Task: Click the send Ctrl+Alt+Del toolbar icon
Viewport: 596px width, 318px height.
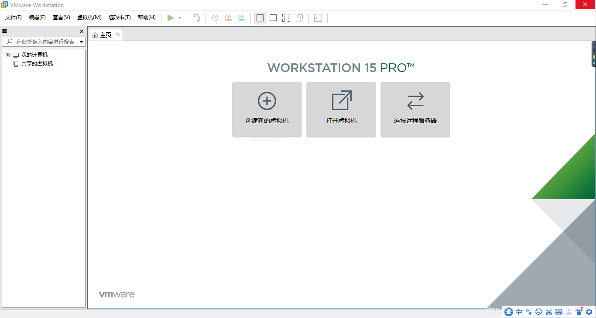Action: [197, 18]
